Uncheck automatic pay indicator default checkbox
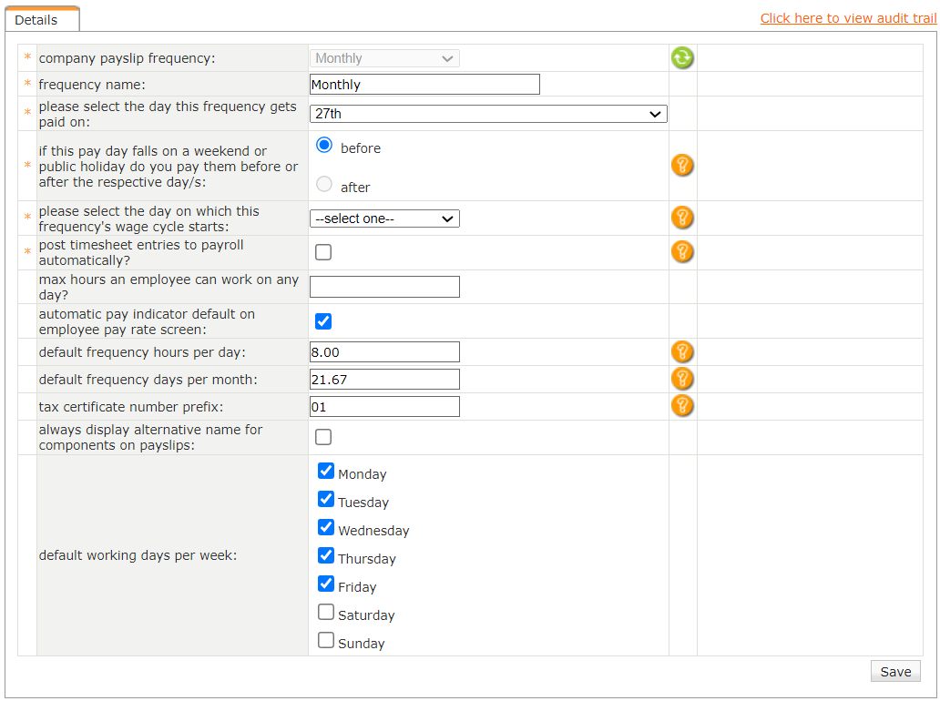Image resolution: width=940 pixels, height=701 pixels. point(323,321)
